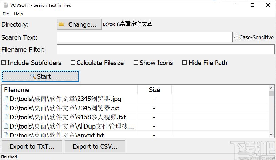Screen dimensions: 276x160
Task: Open the Help menu
Action: [x=19, y=14]
